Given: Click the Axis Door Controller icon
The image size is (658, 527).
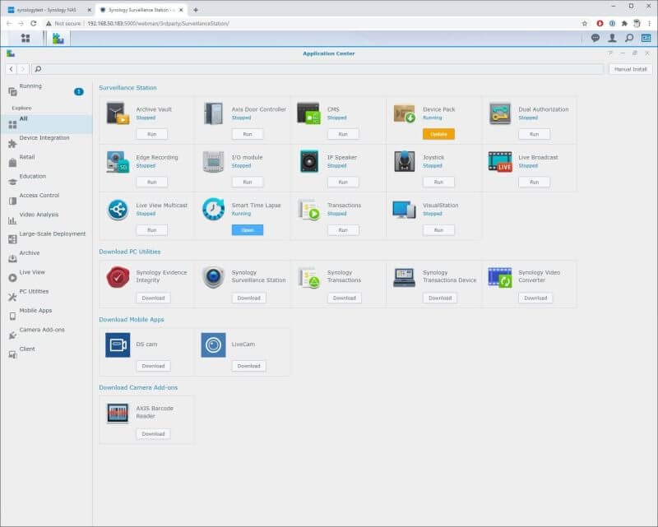Looking at the screenshot, I should point(213,113).
